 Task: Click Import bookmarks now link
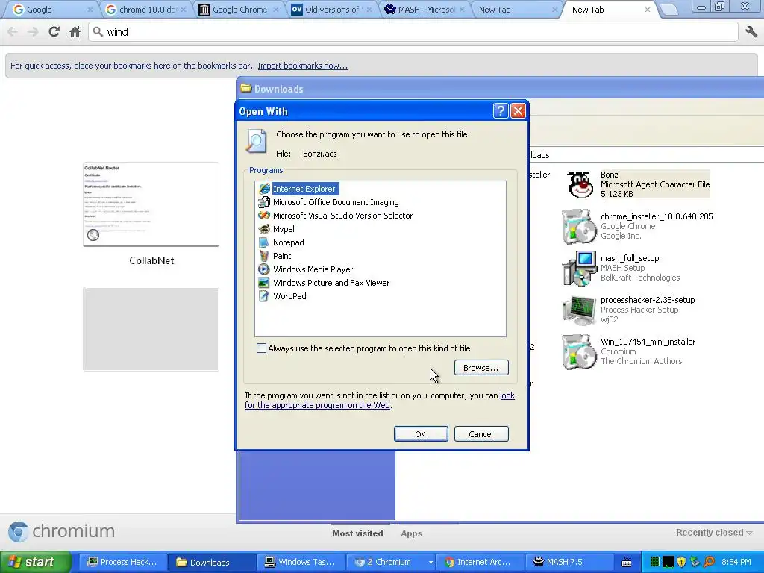tap(303, 66)
